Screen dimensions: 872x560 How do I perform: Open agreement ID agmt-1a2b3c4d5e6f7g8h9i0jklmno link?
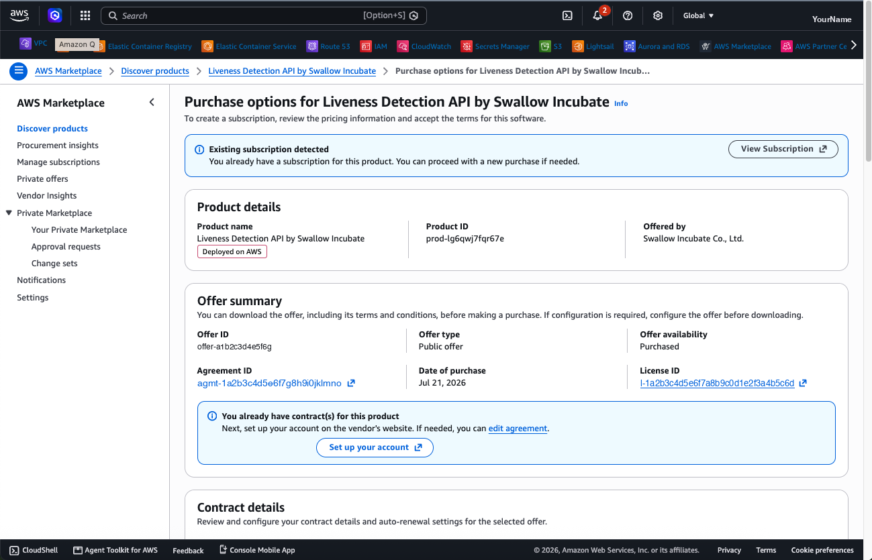(x=269, y=384)
